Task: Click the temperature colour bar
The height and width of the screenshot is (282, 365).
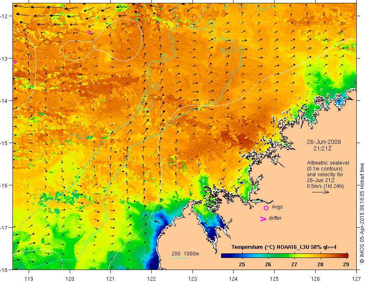Action: pos(285,255)
